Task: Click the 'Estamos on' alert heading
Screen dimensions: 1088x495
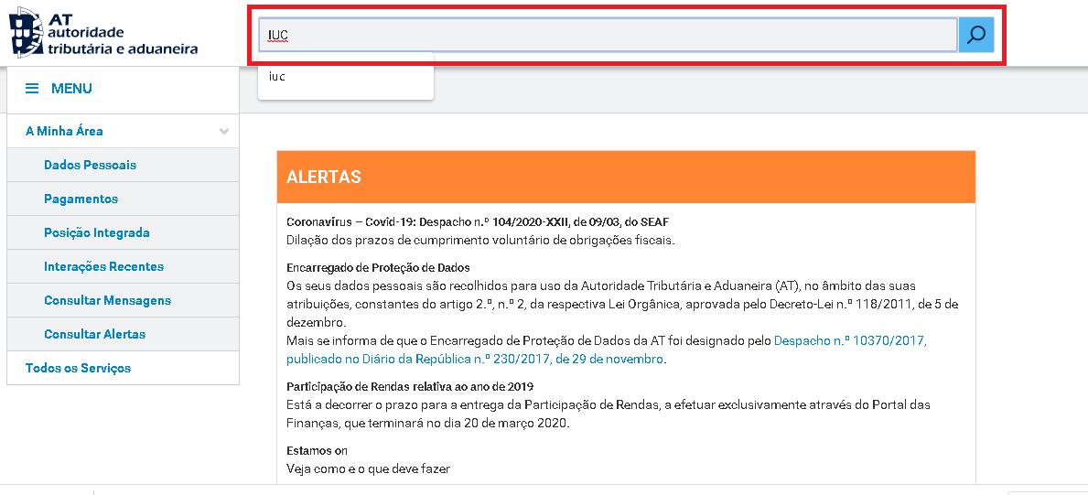Action: coord(317,451)
